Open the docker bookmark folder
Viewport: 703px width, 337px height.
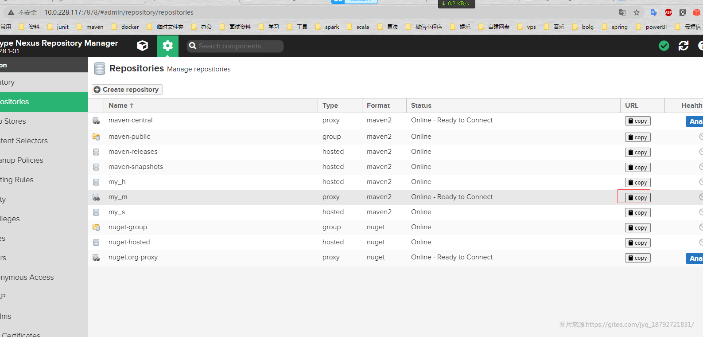125,27
